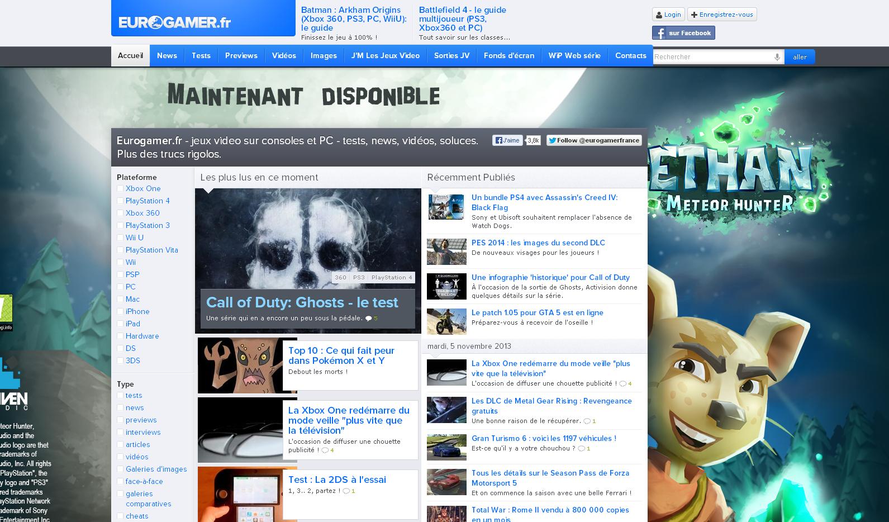This screenshot has width=889, height=522.
Task: Click comment bubble on Metal Gear Rising DLC
Action: point(587,421)
